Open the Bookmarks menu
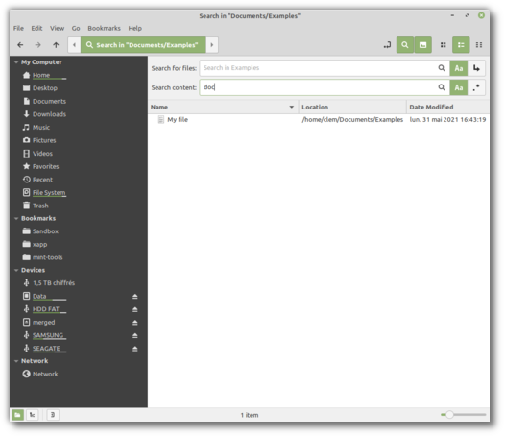505x437 pixels. [104, 29]
